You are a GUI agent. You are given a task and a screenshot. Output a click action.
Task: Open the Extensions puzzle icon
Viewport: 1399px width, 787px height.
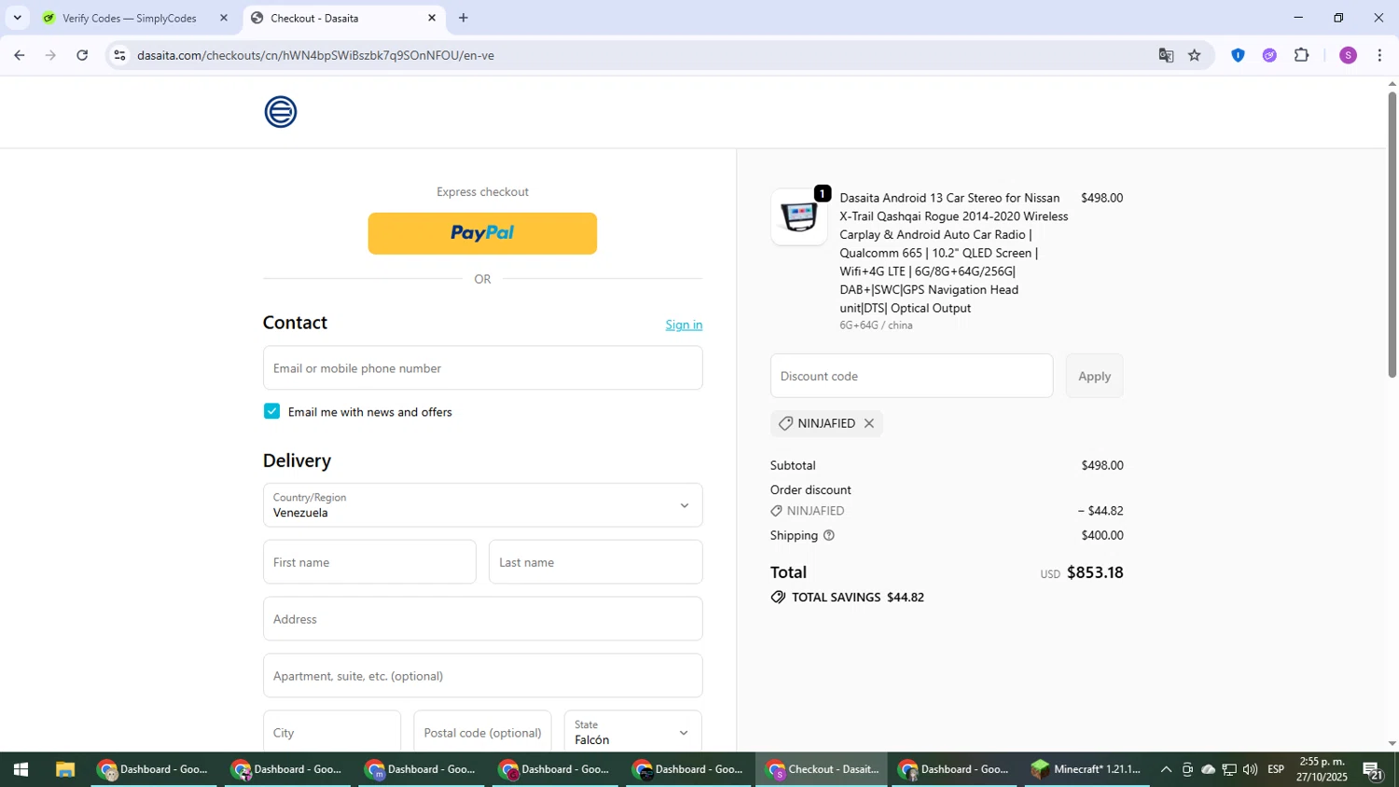[1302, 55]
